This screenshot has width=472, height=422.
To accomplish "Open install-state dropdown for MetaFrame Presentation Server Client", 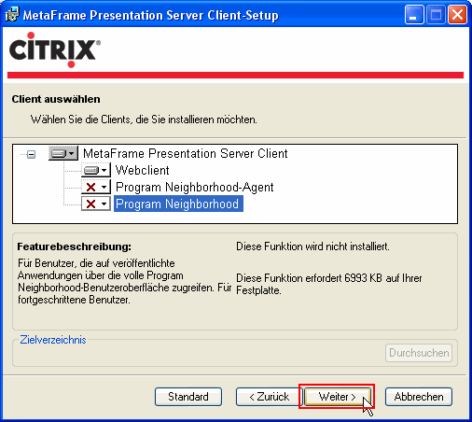I will click(x=63, y=153).
